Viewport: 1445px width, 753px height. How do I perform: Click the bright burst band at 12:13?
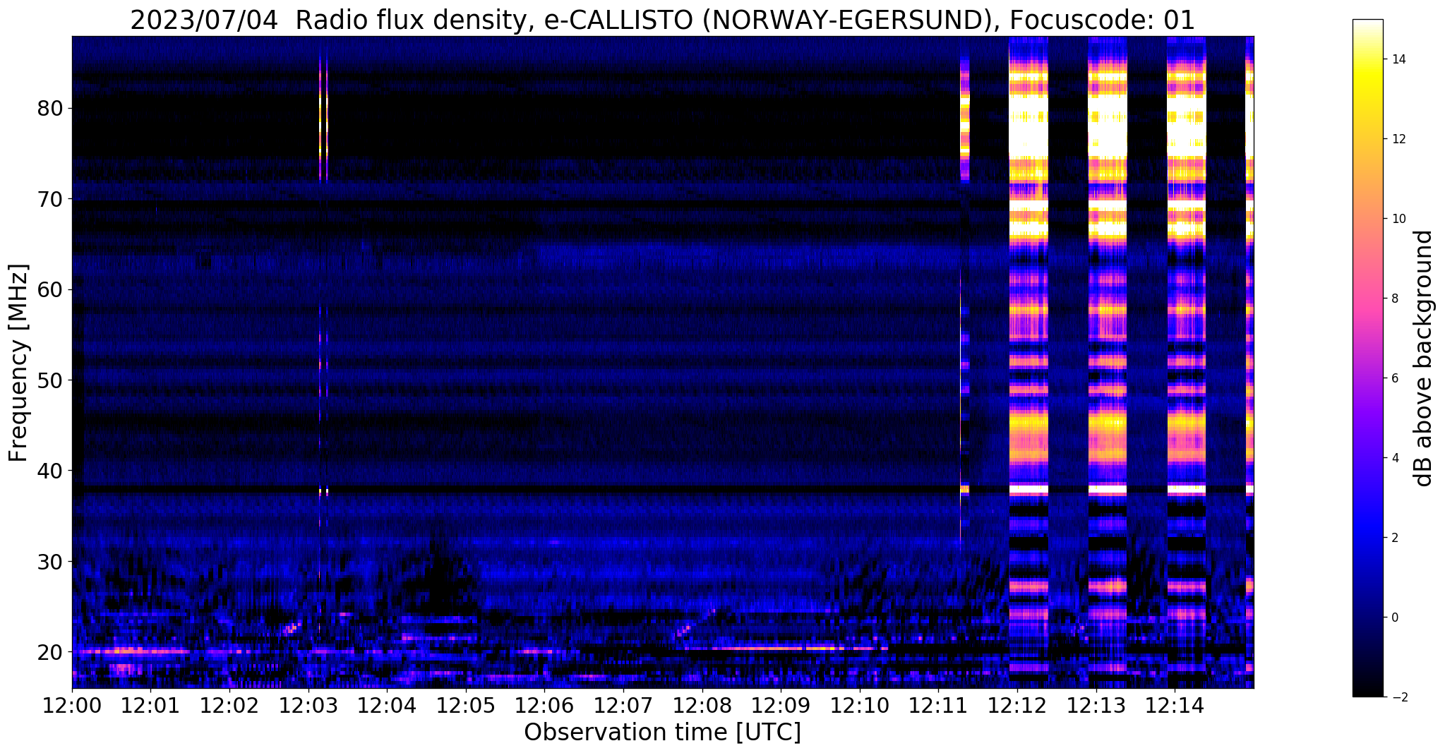pos(1108,362)
